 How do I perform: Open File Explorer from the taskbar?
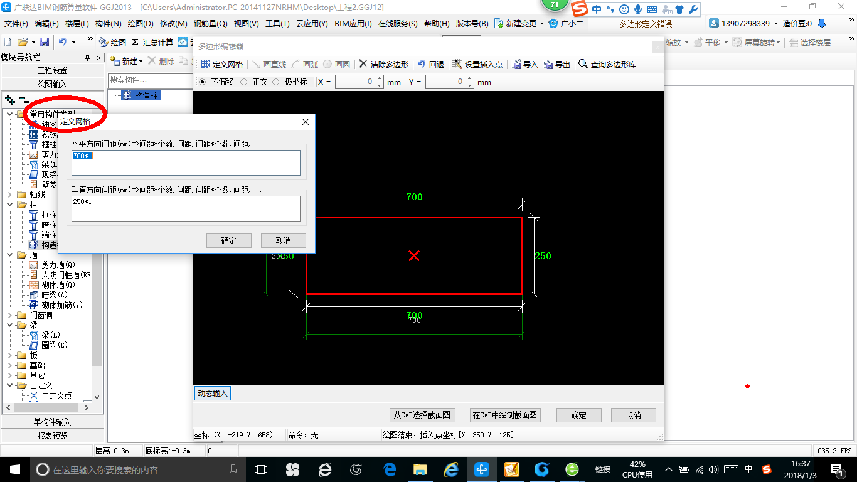pyautogui.click(x=420, y=469)
